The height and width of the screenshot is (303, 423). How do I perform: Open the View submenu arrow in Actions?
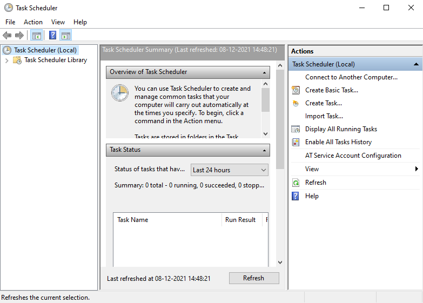pos(417,169)
